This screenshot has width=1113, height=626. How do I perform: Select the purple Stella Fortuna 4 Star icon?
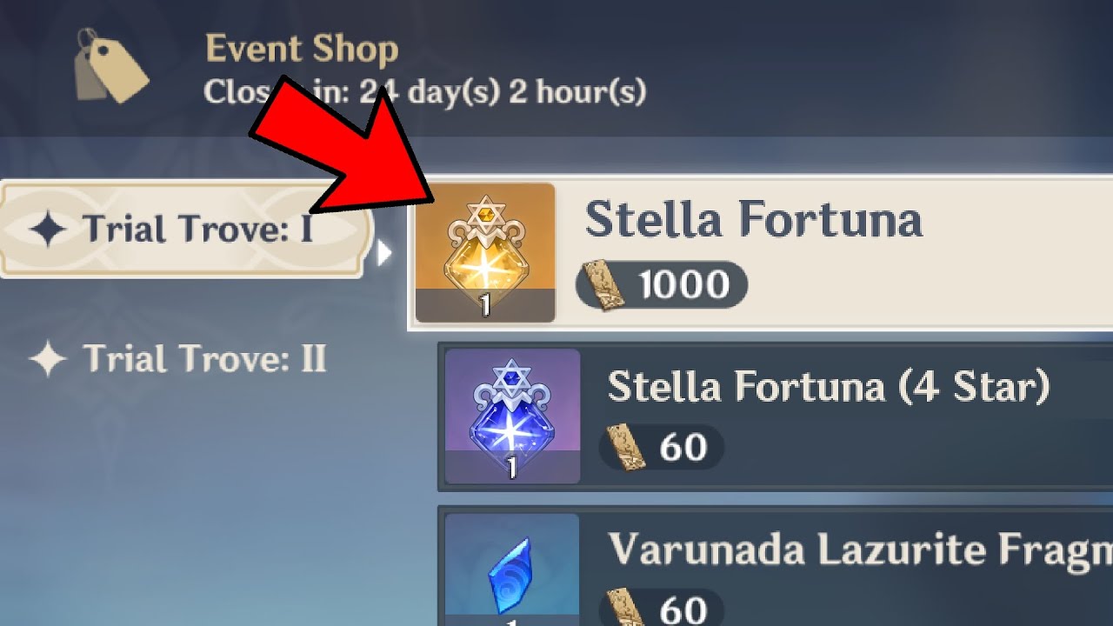(512, 416)
